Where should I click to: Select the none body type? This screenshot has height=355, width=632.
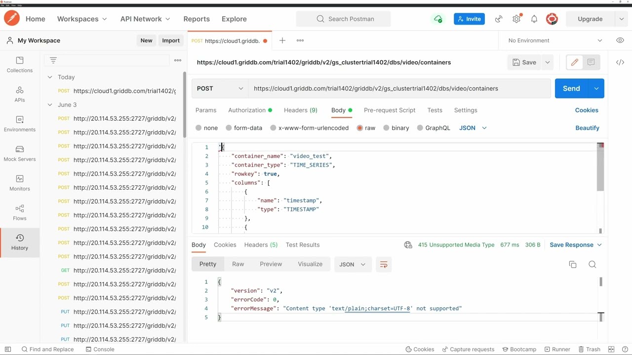click(x=198, y=128)
